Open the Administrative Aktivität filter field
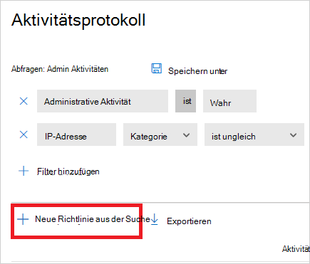The image size is (310, 264). tap(103, 101)
